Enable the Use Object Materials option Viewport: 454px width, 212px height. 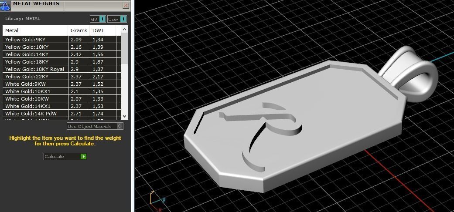point(95,126)
